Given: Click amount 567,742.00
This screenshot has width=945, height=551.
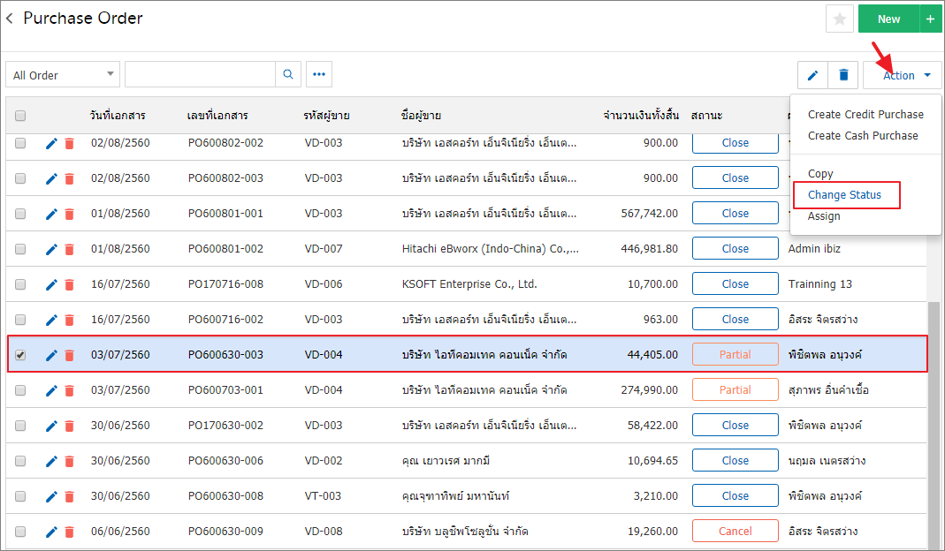Looking at the screenshot, I should tap(649, 213).
